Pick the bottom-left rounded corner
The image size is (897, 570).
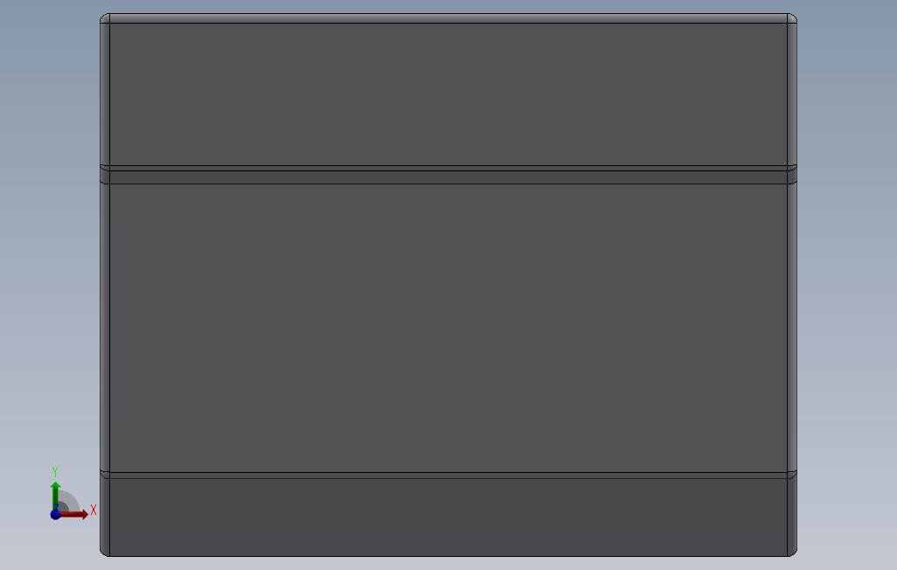pos(105,551)
